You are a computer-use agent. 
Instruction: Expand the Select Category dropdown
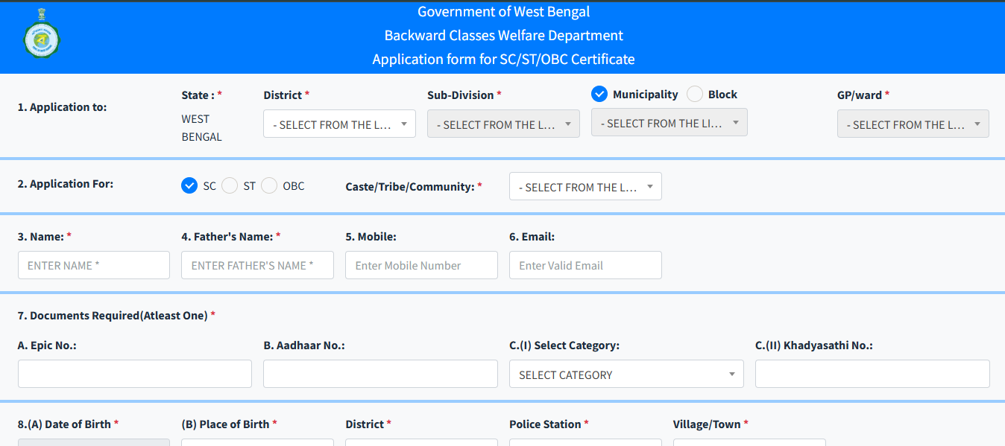(626, 374)
